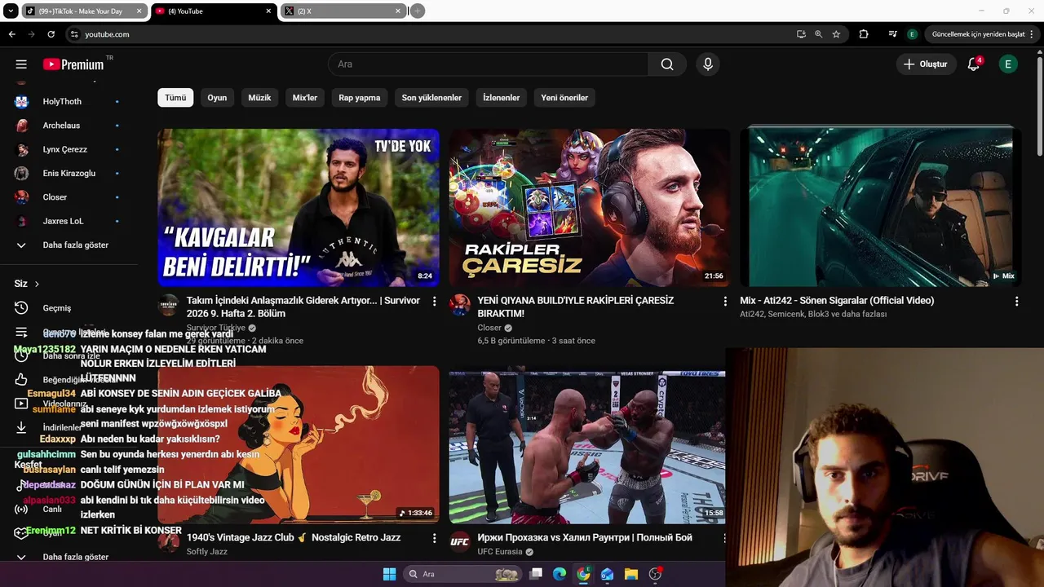
Task: Open the Chrome profile E badge
Action: coord(912,34)
